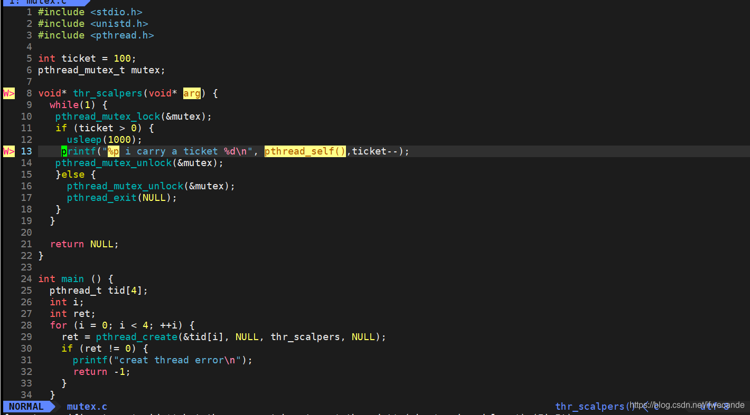This screenshot has height=415, width=750.
Task: Click 'pthread_t tid[4];' declaration
Action: click(99, 291)
